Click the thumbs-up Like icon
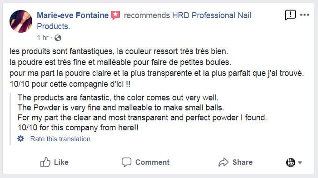318x178 pixels. point(45,162)
